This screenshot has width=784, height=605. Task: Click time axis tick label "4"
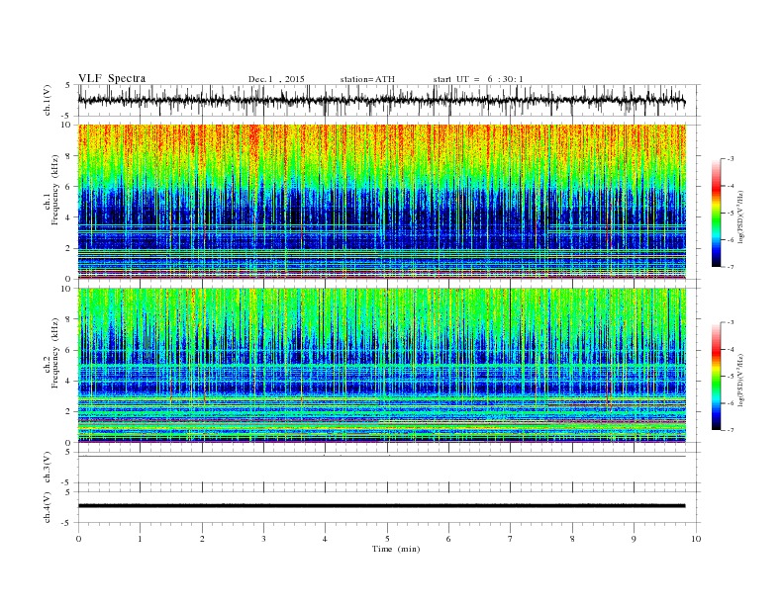[x=326, y=539]
